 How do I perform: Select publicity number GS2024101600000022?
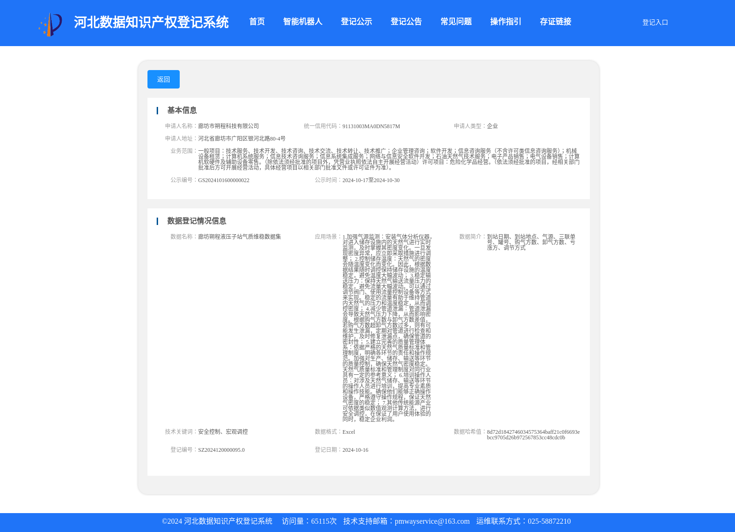(x=223, y=180)
